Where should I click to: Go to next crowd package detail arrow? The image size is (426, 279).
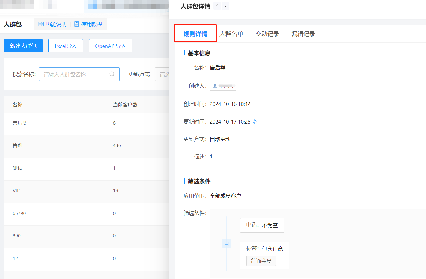(226, 6)
